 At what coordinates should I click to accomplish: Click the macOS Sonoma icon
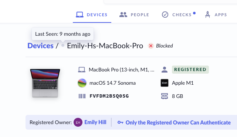82,83
